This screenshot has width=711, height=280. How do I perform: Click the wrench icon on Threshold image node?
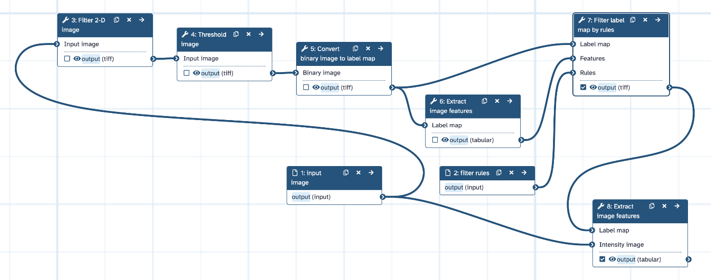(185, 34)
